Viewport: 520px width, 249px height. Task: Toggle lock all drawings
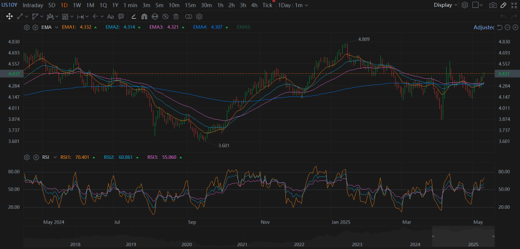pos(155,16)
